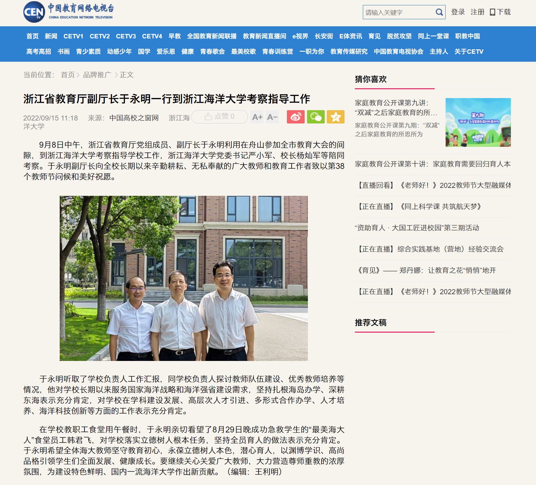The height and width of the screenshot is (485, 536).
Task: Open CETV2 channel menu item
Action: [100, 36]
